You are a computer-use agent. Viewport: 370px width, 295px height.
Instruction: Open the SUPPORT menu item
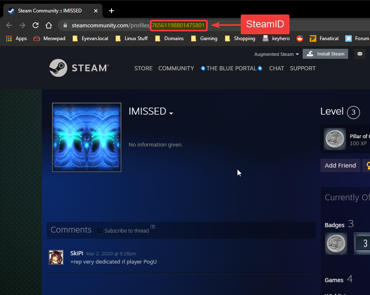pyautogui.click(x=303, y=68)
